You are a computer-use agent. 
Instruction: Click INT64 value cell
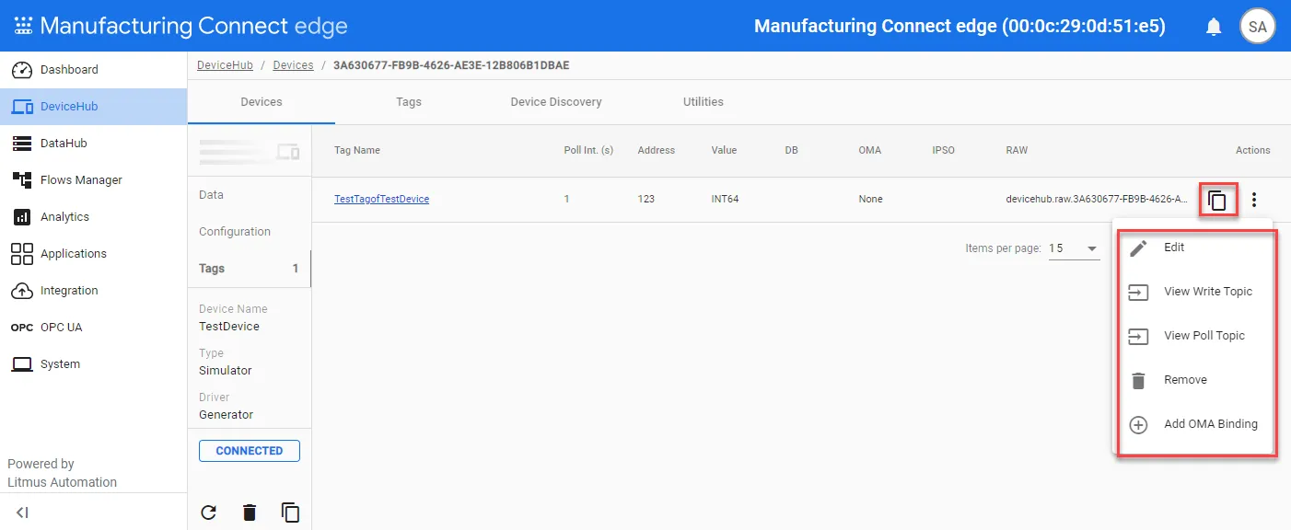(x=727, y=199)
